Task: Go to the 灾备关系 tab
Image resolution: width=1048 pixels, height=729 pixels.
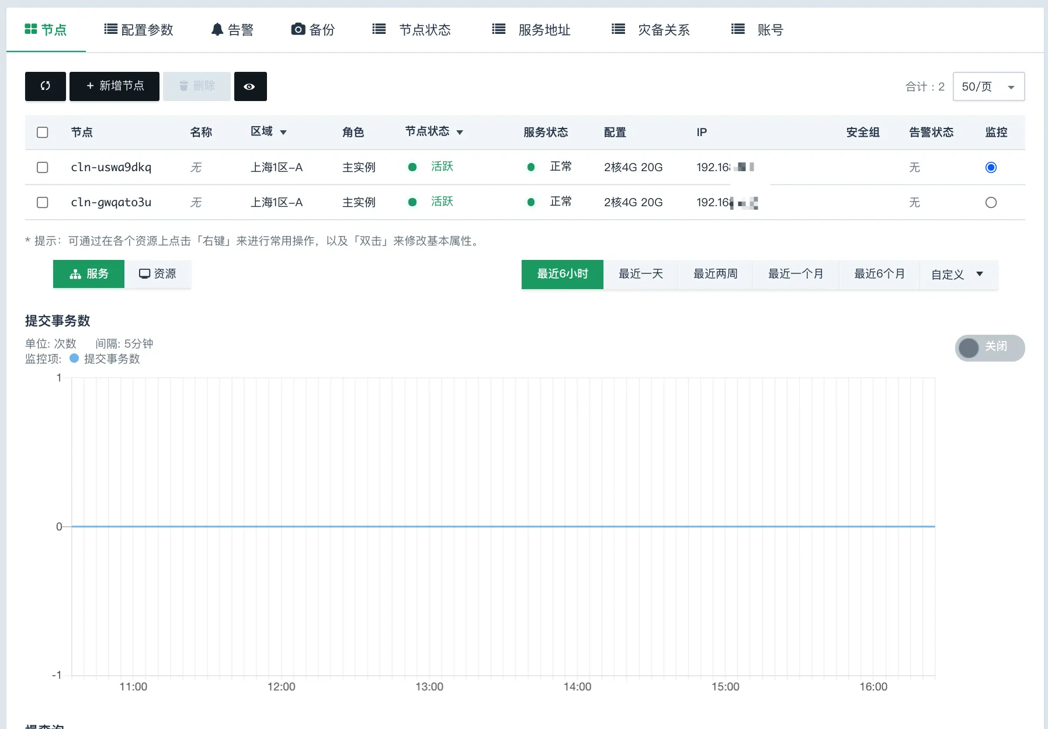Action: 651,30
